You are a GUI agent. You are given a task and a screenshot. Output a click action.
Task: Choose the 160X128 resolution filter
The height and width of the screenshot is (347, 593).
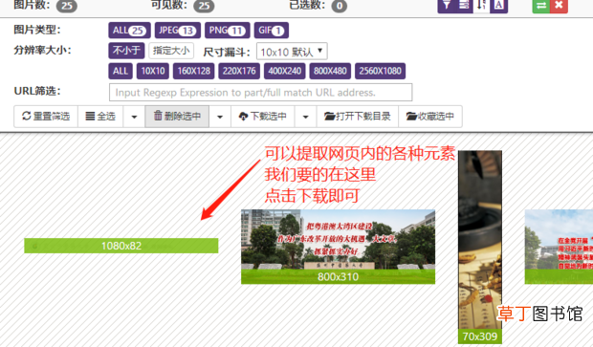[x=193, y=71]
